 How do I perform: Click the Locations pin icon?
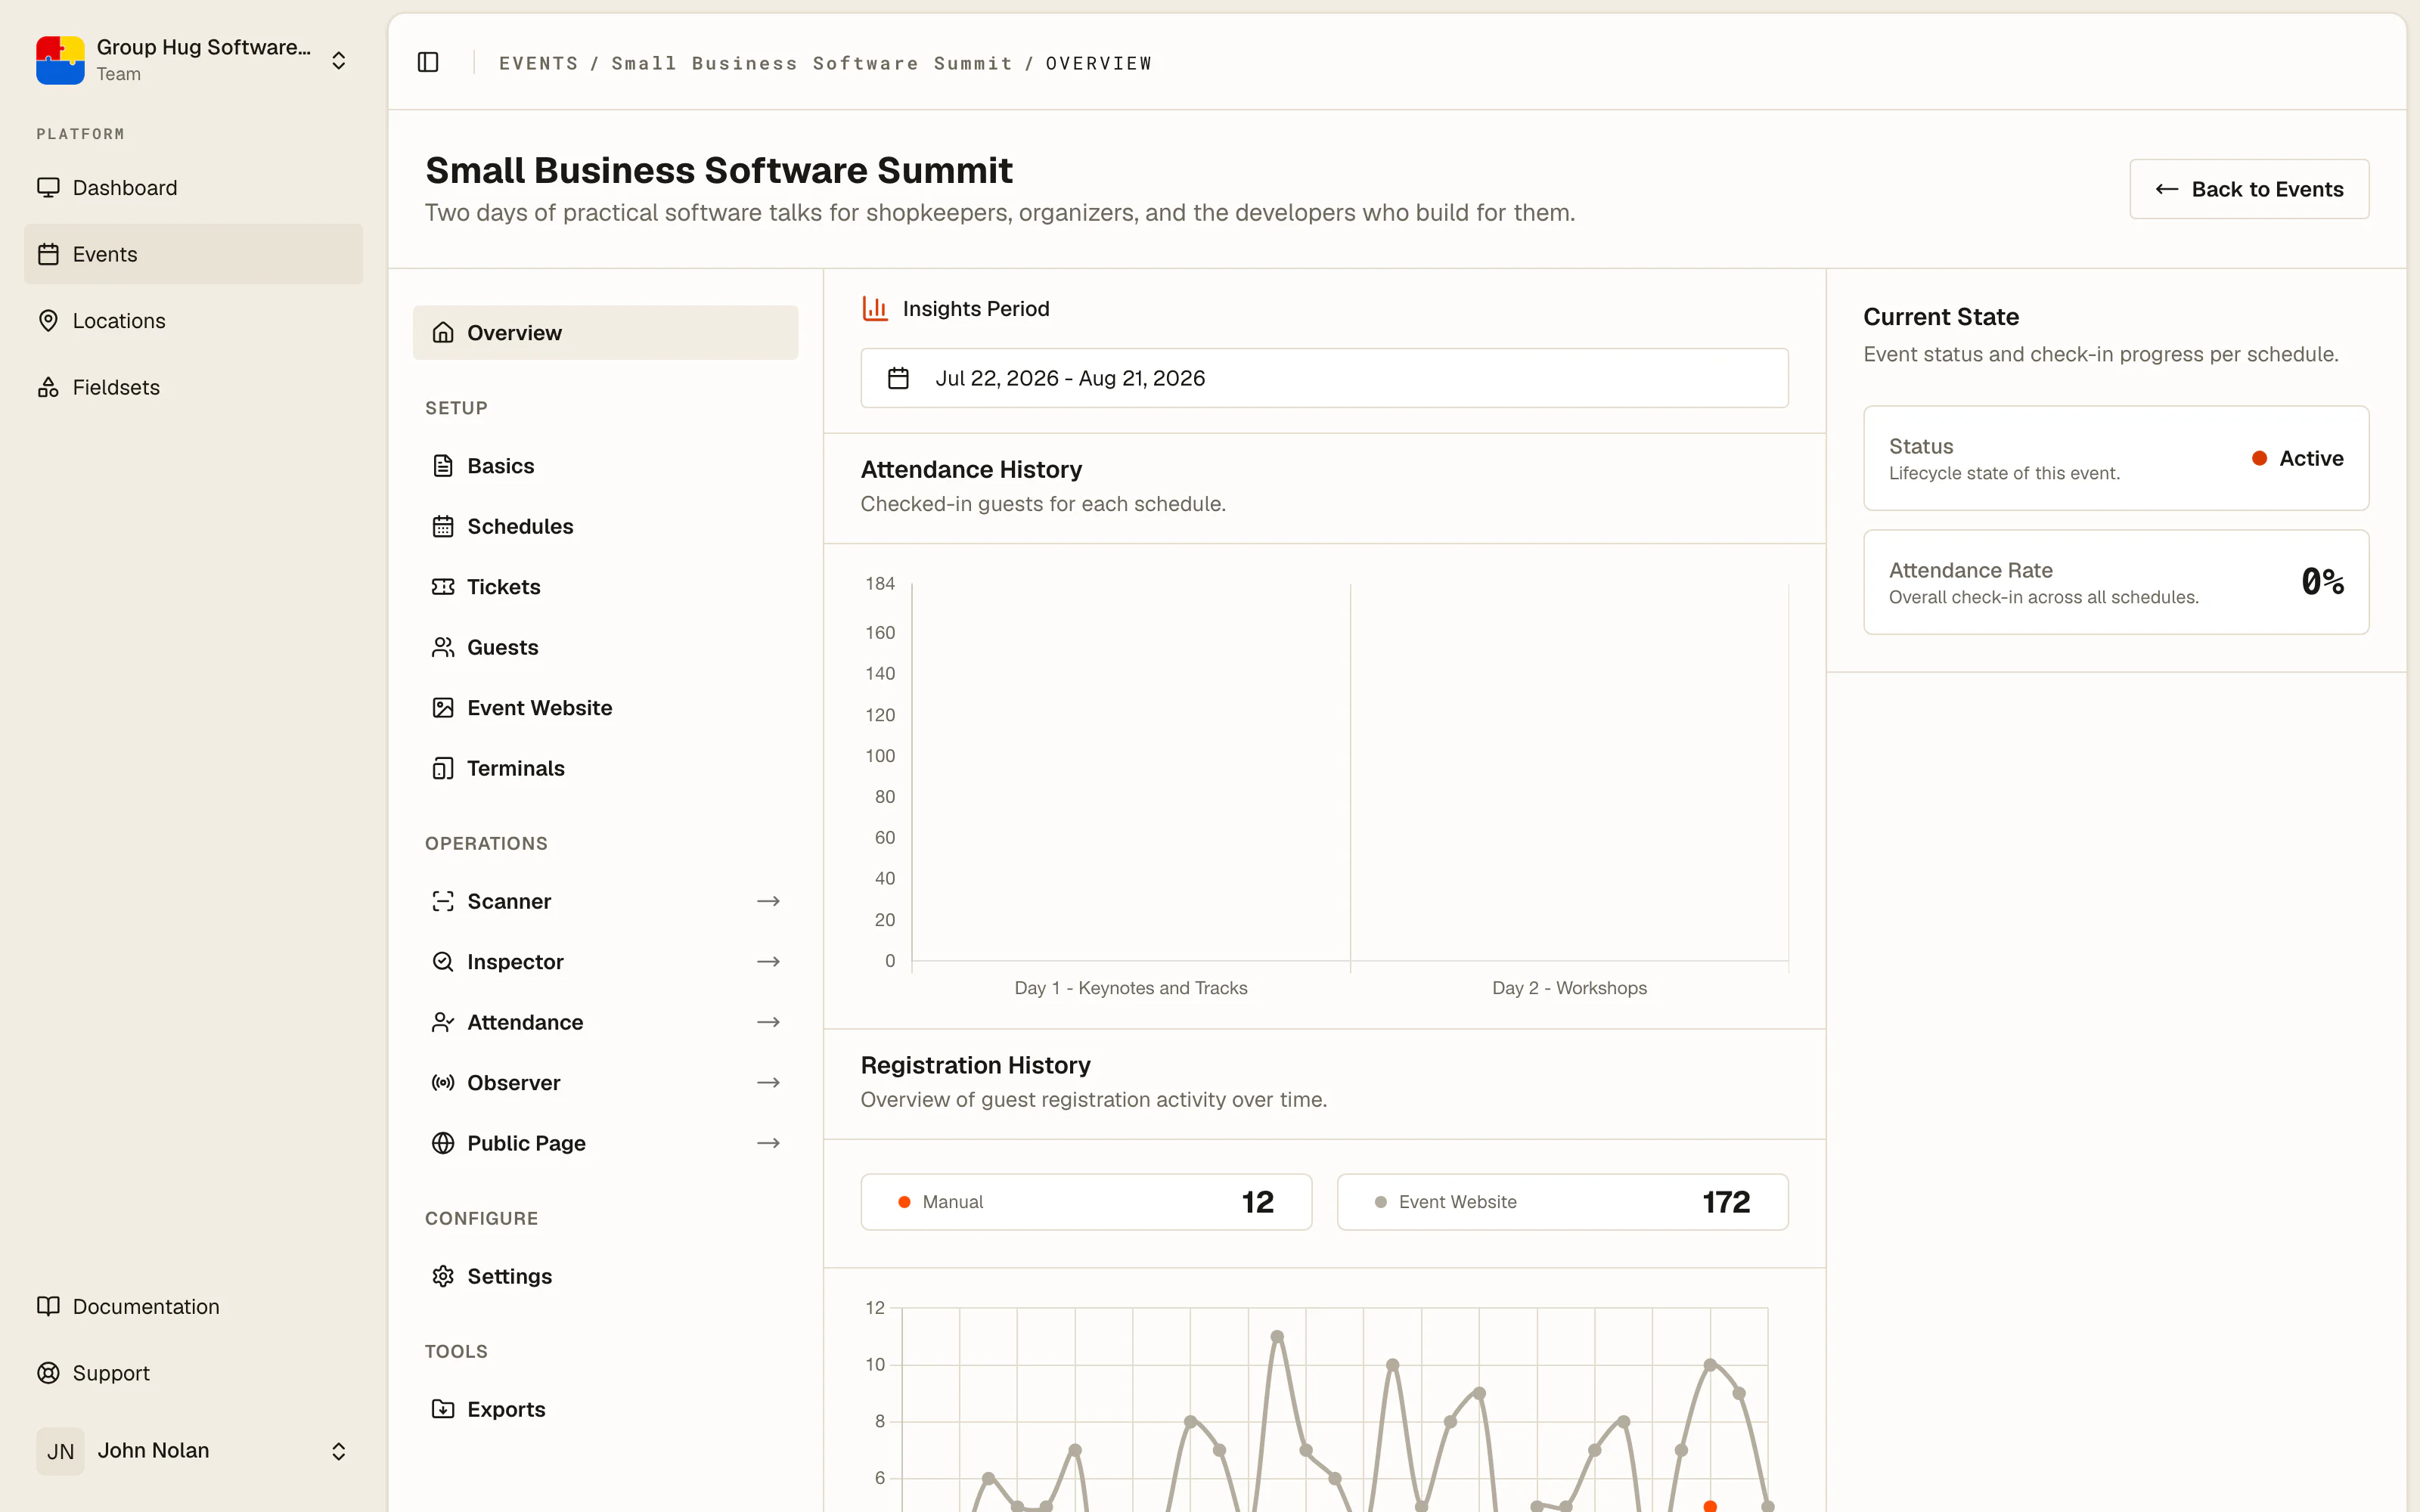coord(48,320)
